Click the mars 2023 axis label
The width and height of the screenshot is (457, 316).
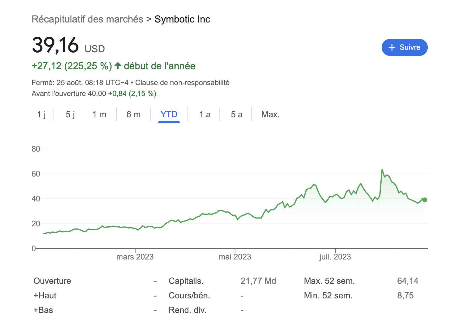135,257
